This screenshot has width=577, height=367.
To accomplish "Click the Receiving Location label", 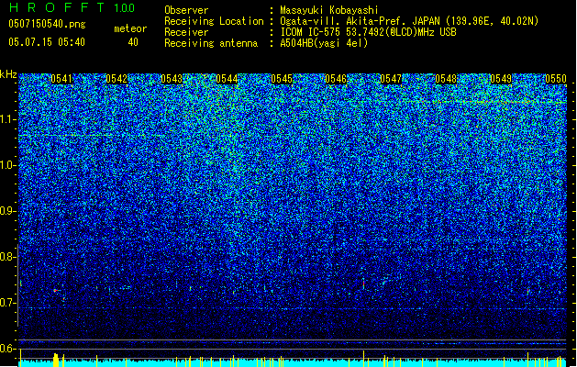I will (214, 21).
